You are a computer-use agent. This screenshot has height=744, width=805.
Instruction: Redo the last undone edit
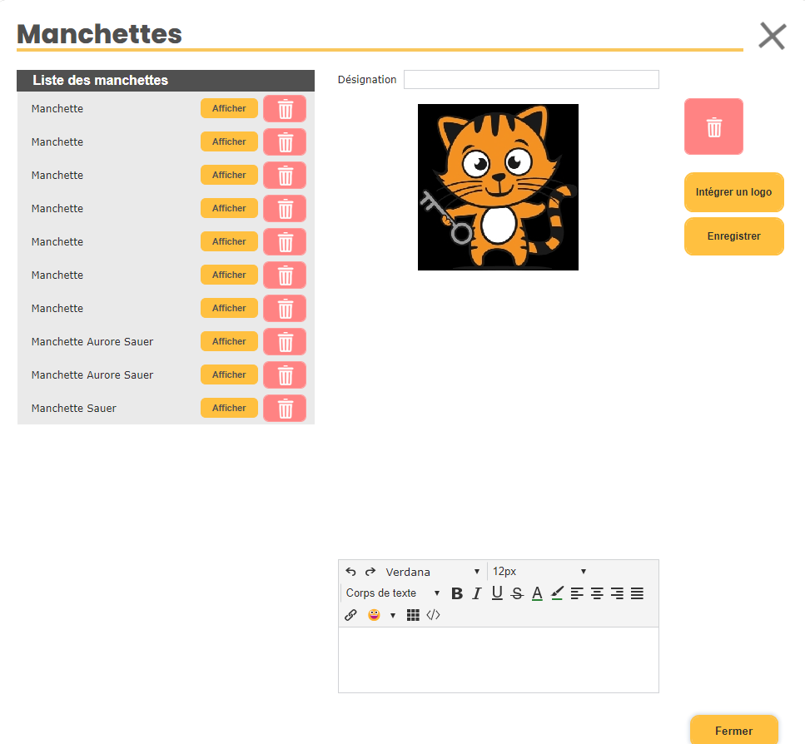[x=370, y=572]
